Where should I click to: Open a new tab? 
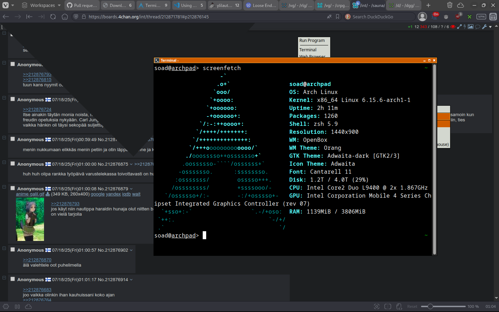click(x=428, y=5)
